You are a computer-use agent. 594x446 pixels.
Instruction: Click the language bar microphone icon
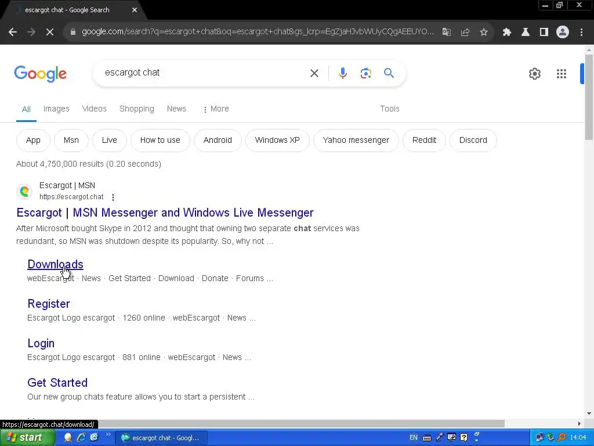click(440, 438)
